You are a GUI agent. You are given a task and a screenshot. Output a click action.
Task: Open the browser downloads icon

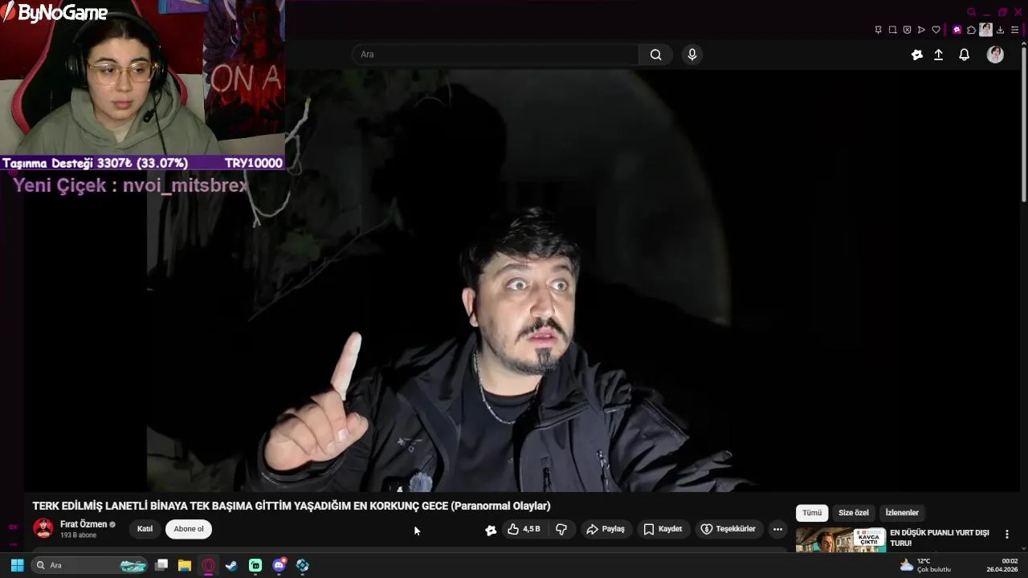tap(1001, 30)
